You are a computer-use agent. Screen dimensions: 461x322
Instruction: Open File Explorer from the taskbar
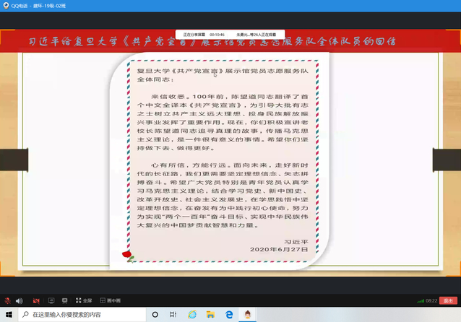click(x=210, y=315)
